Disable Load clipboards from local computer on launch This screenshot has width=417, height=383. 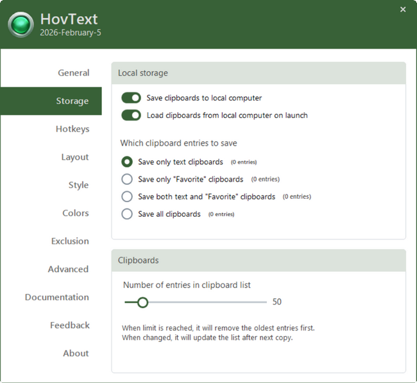[x=131, y=115]
